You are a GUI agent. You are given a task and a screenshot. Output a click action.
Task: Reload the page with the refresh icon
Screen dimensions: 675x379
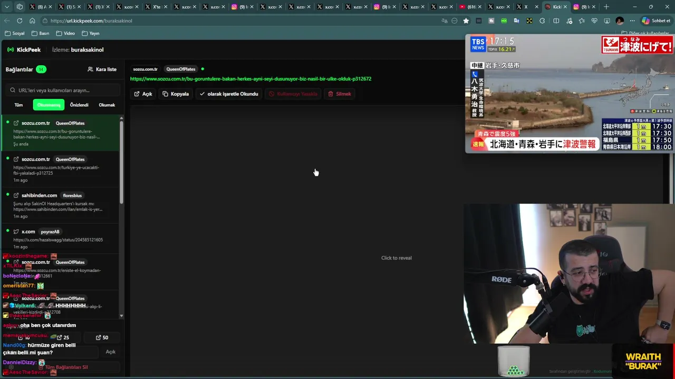tap(20, 21)
